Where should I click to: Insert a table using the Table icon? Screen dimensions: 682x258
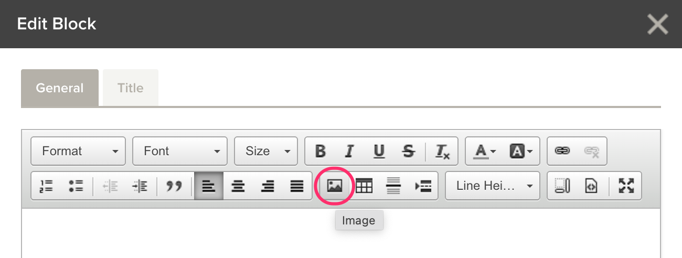364,186
